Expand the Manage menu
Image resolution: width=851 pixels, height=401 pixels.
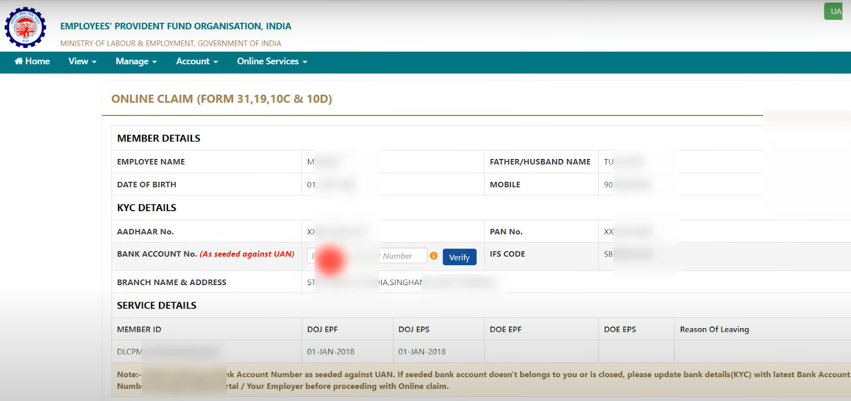[x=136, y=62]
